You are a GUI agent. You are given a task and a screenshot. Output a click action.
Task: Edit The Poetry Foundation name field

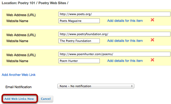tap(79, 41)
